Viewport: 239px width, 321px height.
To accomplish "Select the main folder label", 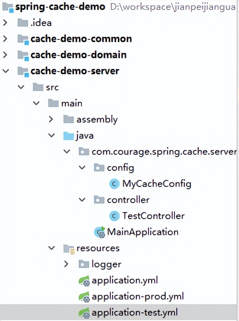I will click(x=71, y=103).
